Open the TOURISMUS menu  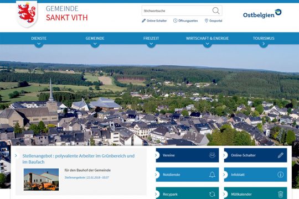click(264, 38)
